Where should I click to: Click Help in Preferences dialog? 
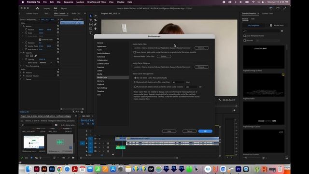tap(169, 131)
